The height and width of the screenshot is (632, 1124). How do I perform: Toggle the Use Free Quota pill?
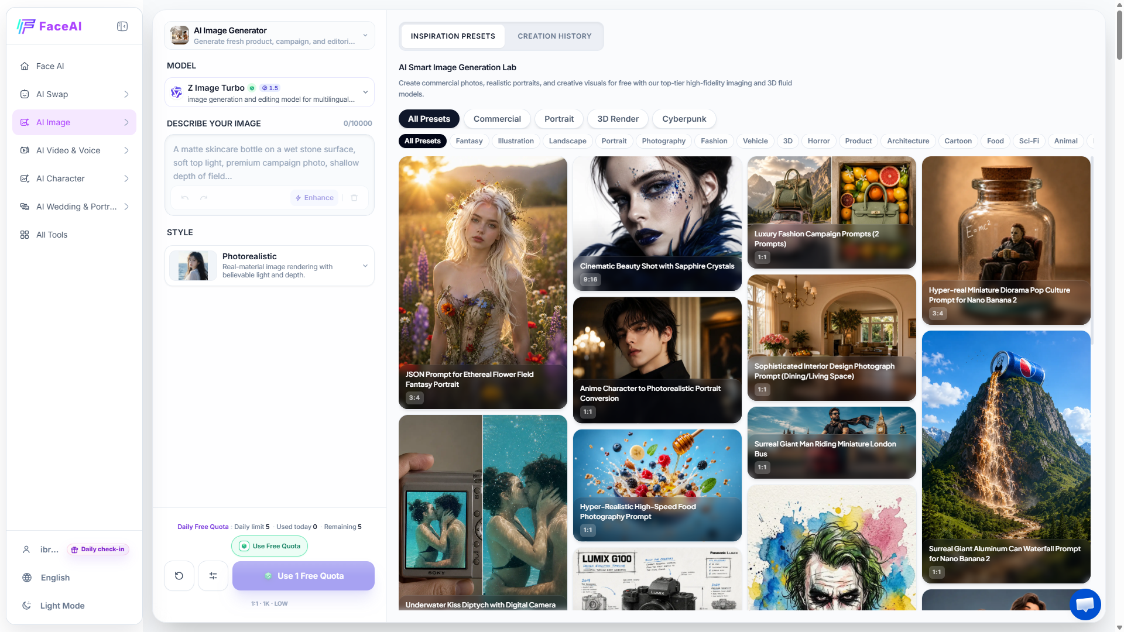pos(269,546)
